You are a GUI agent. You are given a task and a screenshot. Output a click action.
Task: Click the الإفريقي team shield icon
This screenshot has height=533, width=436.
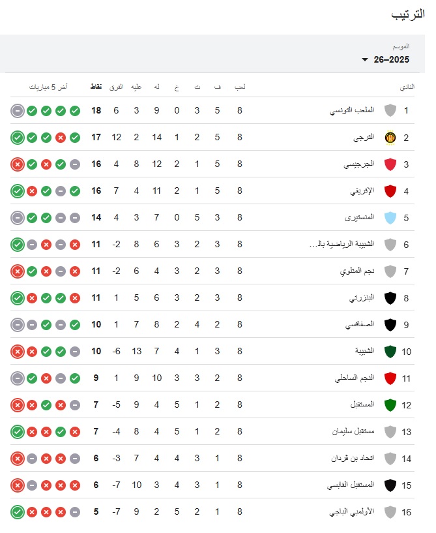tap(390, 190)
